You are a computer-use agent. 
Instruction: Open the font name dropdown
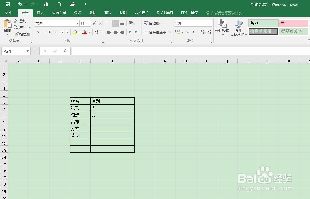(77, 23)
